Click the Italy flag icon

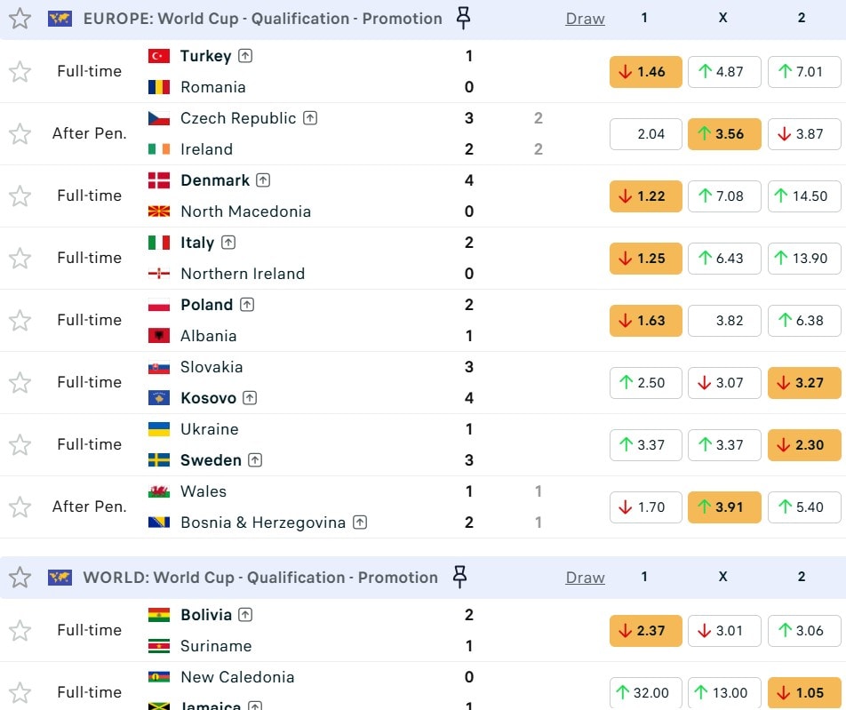point(159,243)
